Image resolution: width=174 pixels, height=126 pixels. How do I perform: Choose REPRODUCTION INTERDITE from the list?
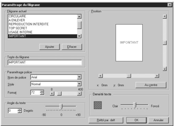(x=43, y=24)
